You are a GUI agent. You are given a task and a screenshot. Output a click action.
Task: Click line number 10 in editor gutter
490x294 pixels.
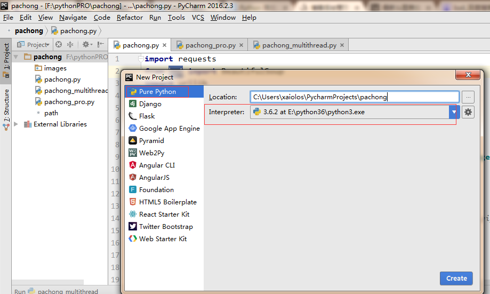115,169
